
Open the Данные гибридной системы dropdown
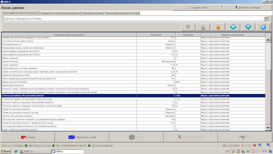click(266, 19)
